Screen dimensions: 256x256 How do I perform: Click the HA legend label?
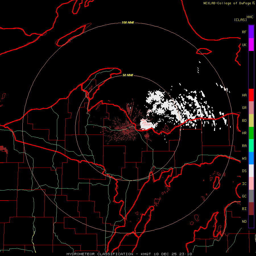pos(244,95)
